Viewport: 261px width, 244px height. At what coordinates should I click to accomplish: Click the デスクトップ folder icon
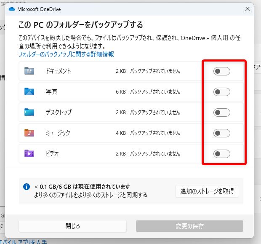pos(29,112)
